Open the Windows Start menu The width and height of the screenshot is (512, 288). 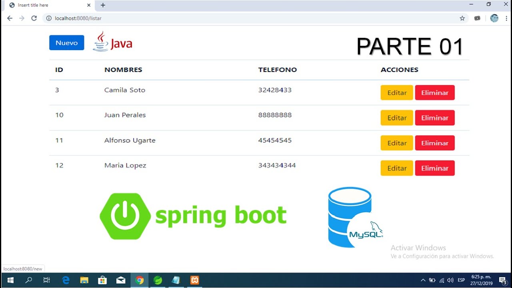point(10,280)
